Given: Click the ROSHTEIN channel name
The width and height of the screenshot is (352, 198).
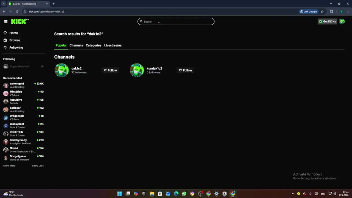Looking at the screenshot, I should tap(16, 132).
